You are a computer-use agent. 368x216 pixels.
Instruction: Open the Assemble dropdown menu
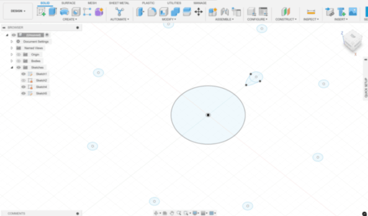(x=224, y=19)
